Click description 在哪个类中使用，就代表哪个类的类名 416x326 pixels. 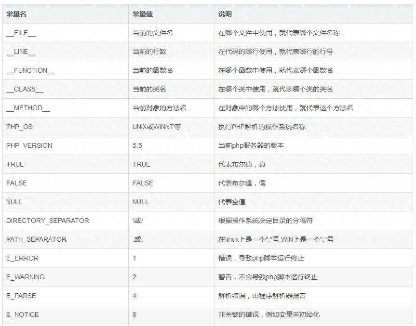276,89
